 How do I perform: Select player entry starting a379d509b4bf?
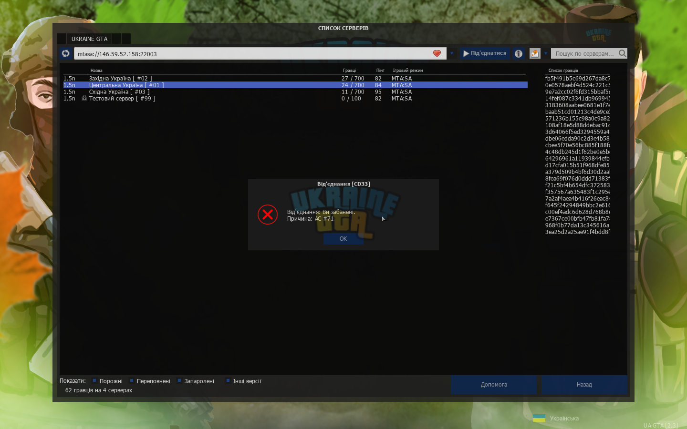[577, 172]
